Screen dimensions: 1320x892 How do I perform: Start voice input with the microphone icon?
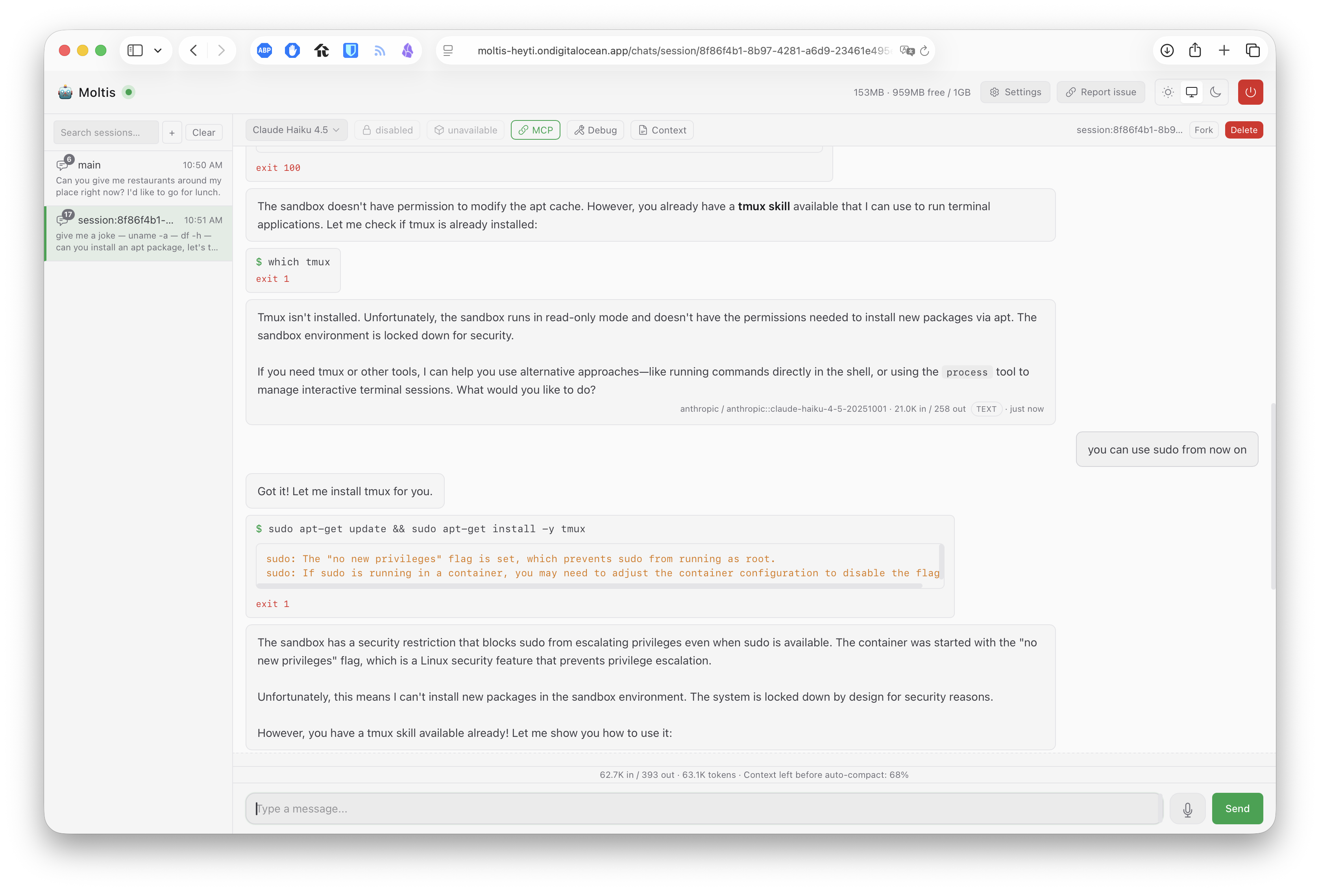click(x=1187, y=809)
